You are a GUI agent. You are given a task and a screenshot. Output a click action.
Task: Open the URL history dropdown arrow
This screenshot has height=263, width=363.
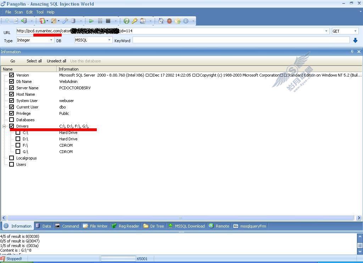326,31
